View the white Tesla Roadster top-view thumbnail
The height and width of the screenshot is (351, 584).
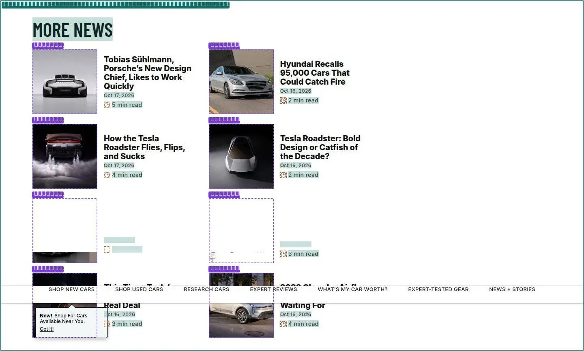[x=241, y=156]
